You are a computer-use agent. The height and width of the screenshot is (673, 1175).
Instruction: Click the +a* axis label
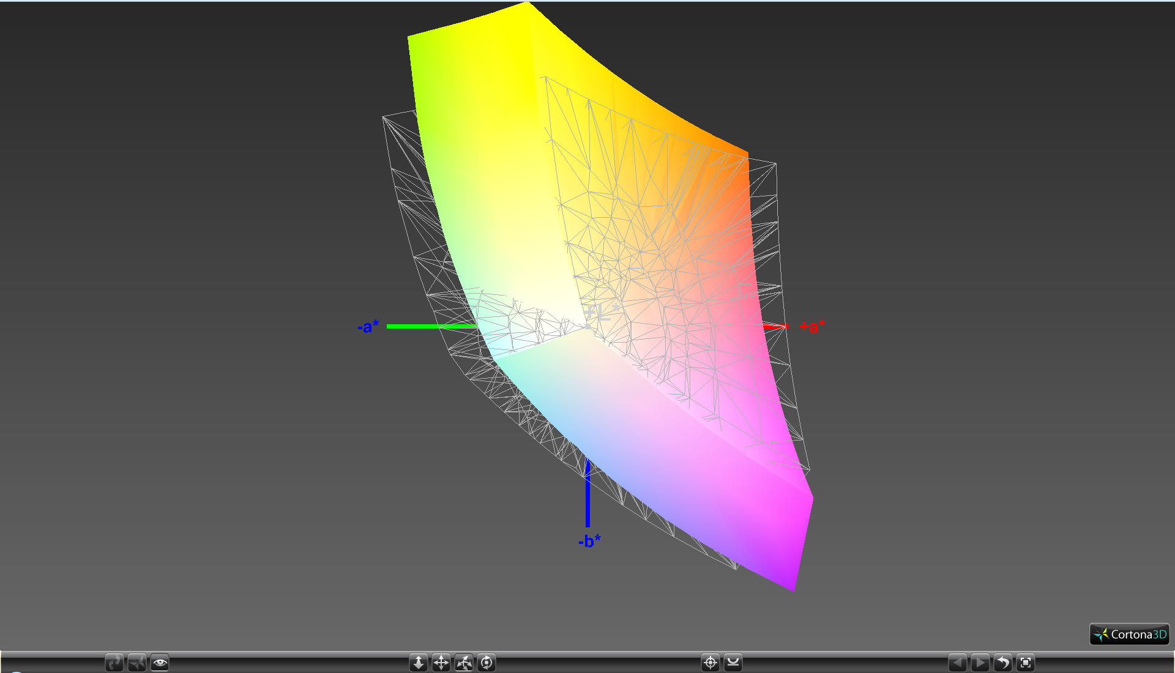point(812,327)
